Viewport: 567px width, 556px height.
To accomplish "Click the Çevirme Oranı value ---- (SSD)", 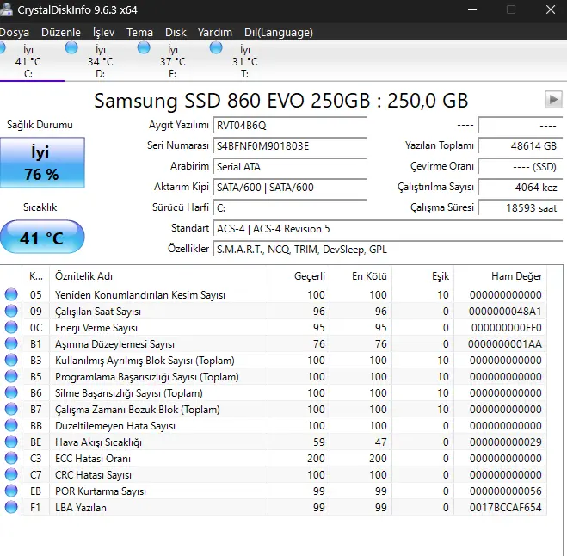I will tap(520, 167).
